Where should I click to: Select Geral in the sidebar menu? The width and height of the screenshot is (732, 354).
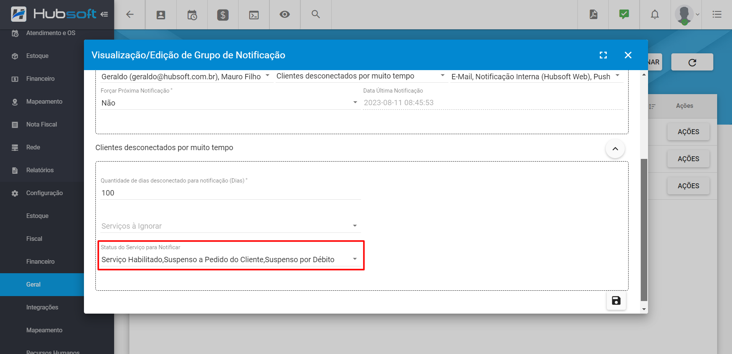coord(34,285)
